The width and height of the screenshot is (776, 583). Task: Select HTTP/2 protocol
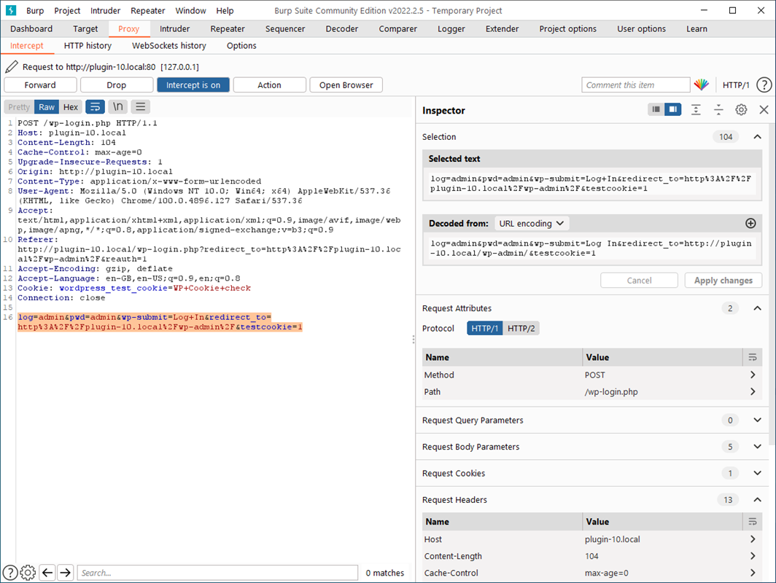point(521,329)
